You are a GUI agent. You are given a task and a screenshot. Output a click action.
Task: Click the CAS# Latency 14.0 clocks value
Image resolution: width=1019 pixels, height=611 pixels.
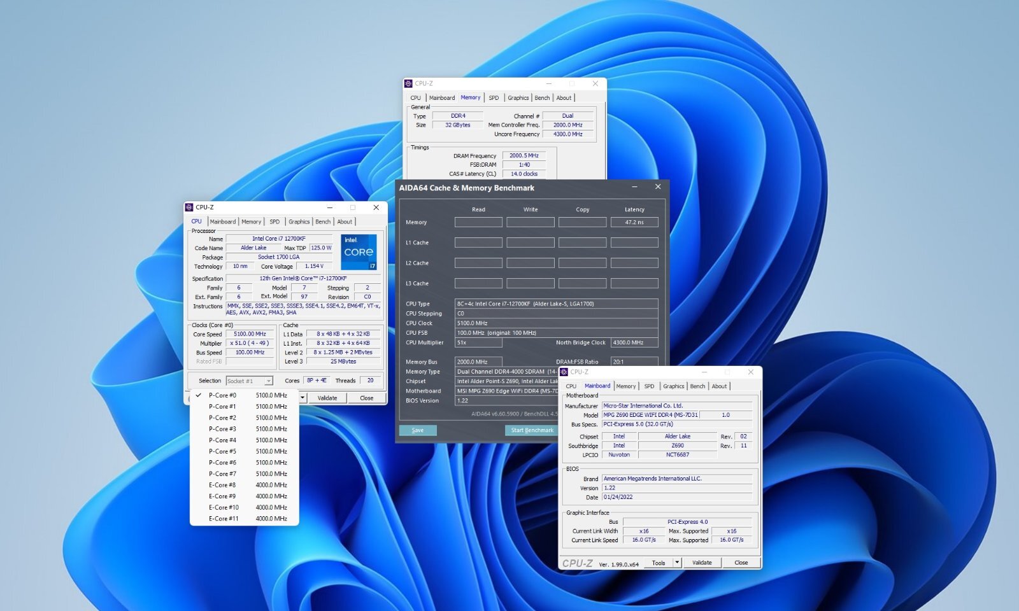[524, 174]
